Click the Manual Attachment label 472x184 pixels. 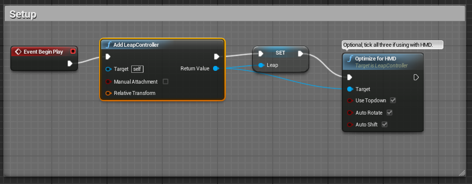tap(136, 82)
